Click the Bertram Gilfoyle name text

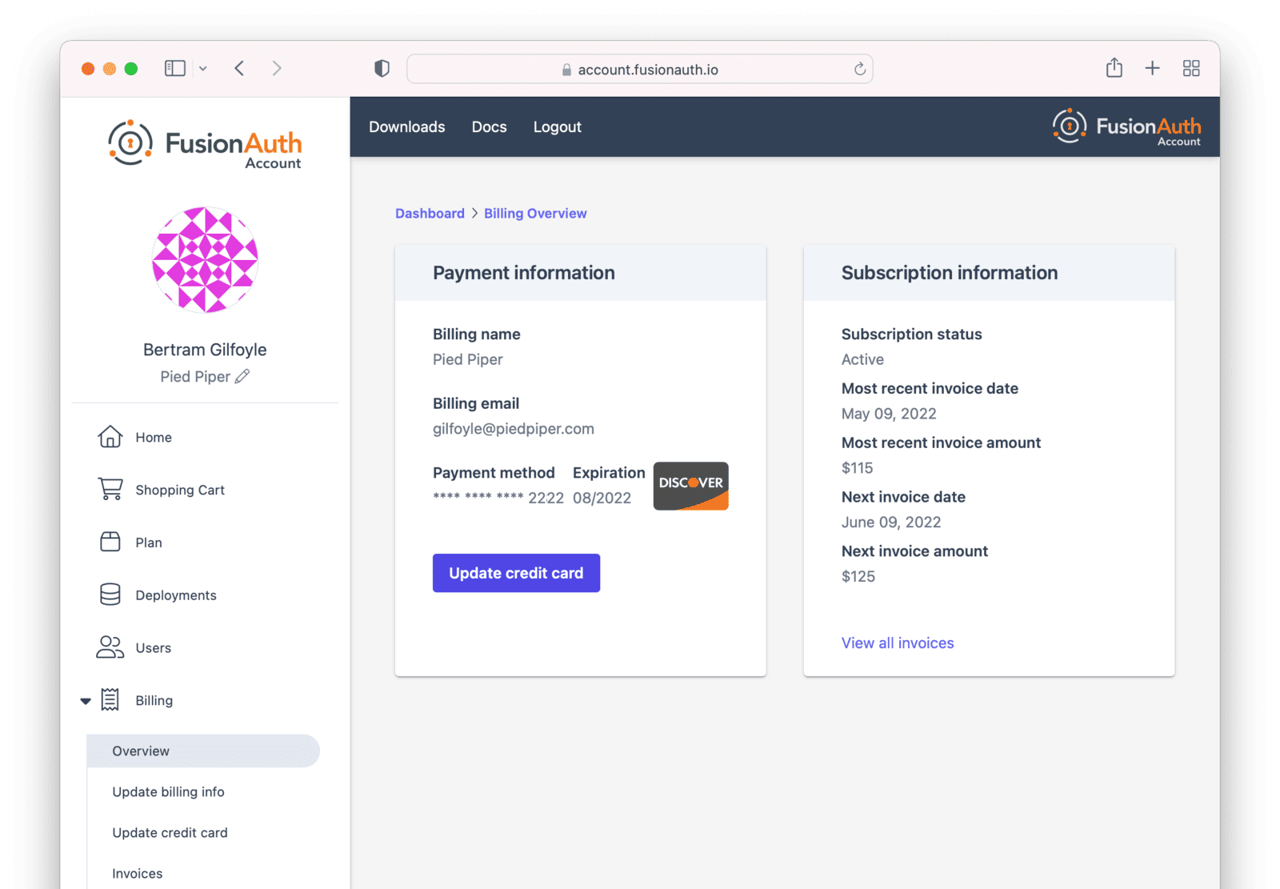click(205, 350)
